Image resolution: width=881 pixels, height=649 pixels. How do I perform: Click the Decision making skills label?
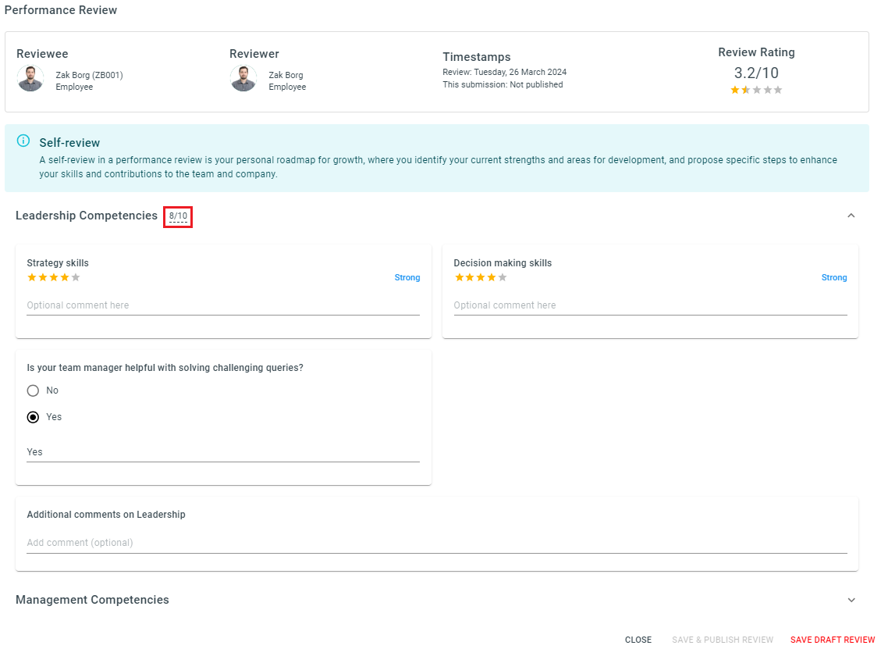503,263
